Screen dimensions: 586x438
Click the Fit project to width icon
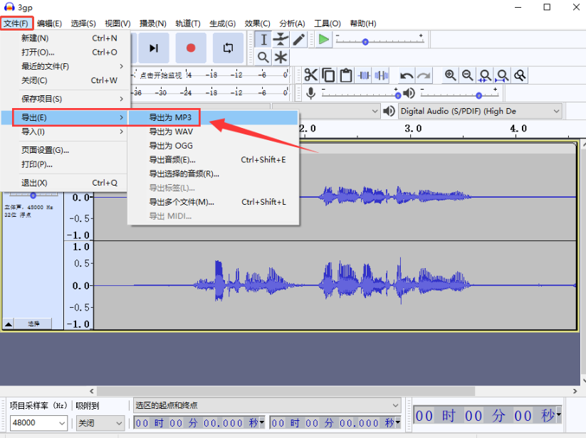point(502,75)
